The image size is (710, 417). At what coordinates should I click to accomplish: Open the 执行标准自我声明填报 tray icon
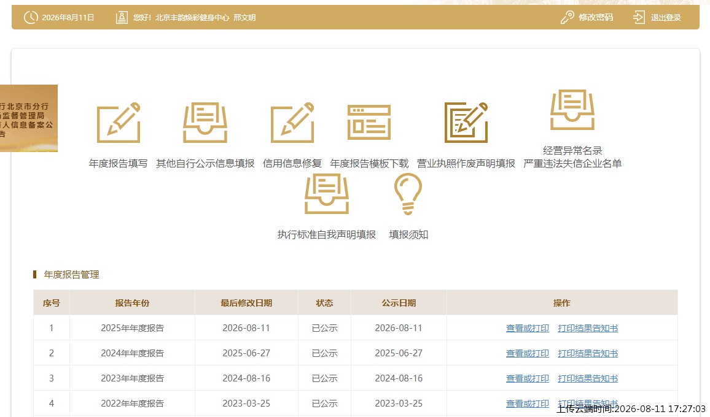point(327,194)
